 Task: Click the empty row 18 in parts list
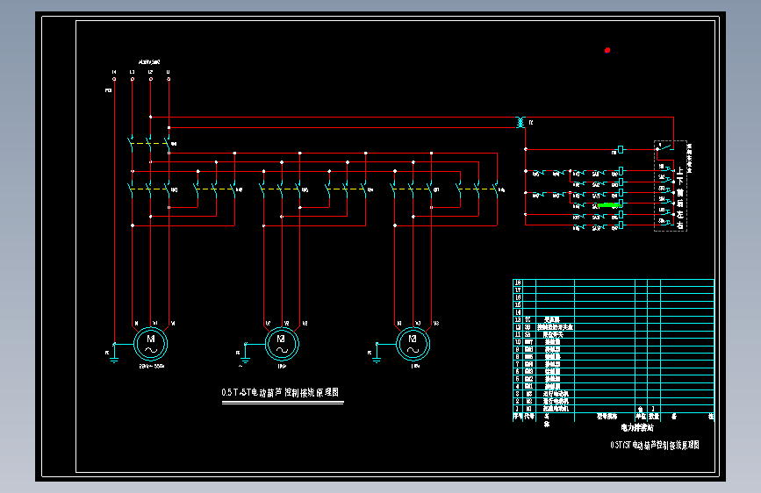(x=614, y=282)
